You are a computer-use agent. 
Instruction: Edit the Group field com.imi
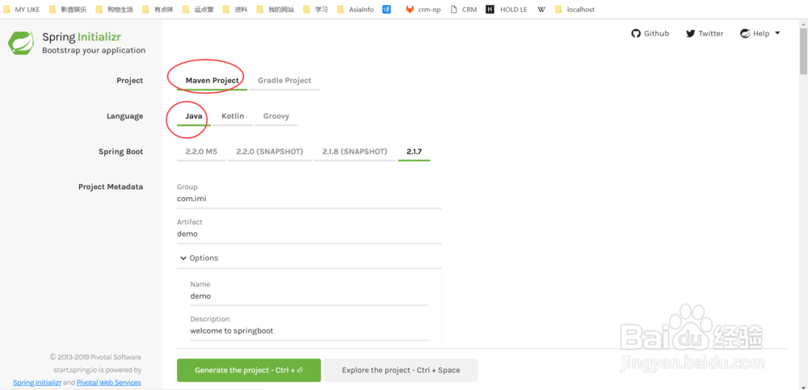(x=309, y=199)
